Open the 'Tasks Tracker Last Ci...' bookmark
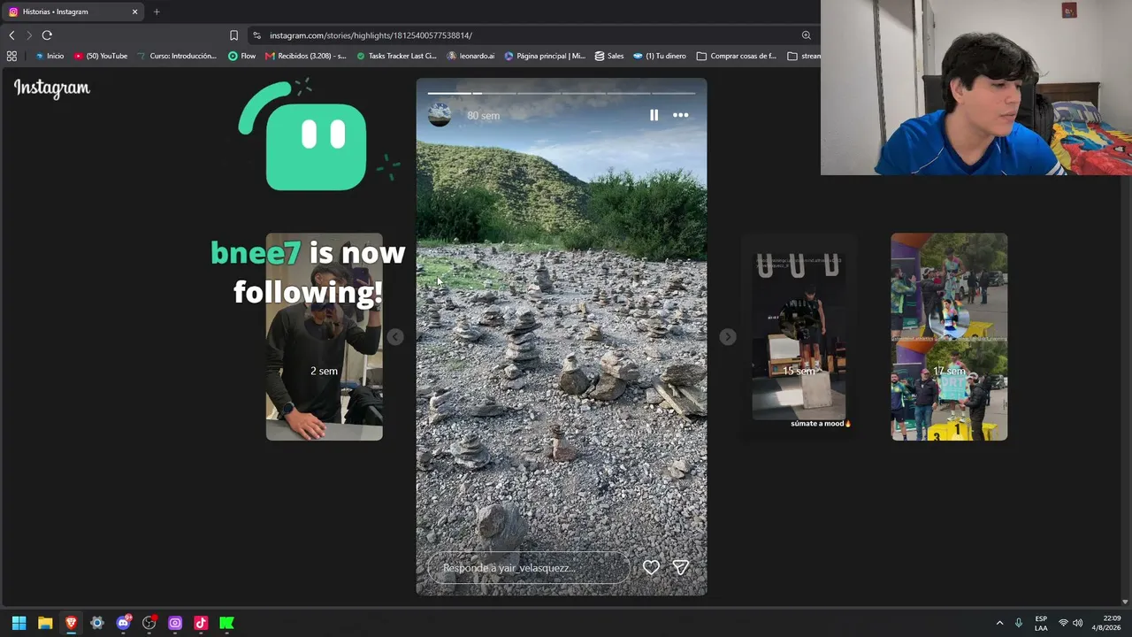This screenshot has height=637, width=1132. [396, 56]
